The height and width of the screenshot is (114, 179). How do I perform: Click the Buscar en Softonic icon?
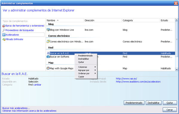[48, 57]
